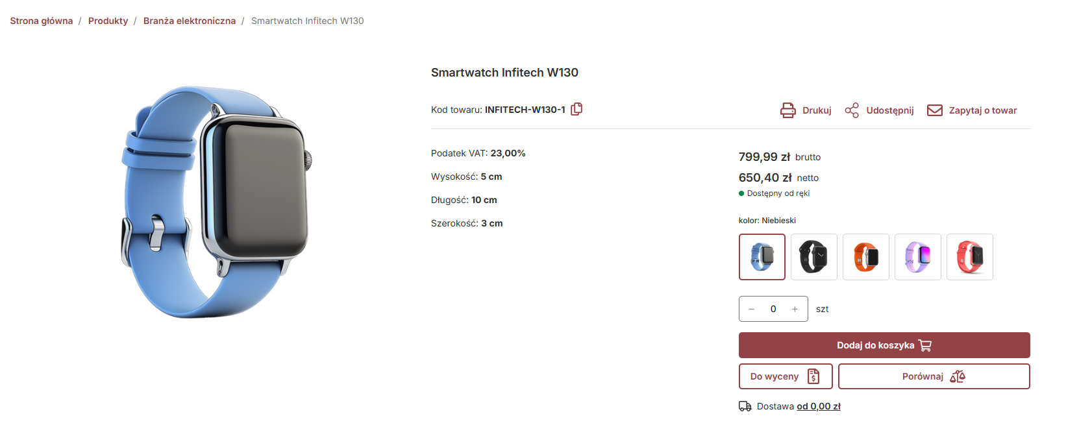Pick the purple watch color variant
The height and width of the screenshot is (425, 1079).
click(918, 257)
